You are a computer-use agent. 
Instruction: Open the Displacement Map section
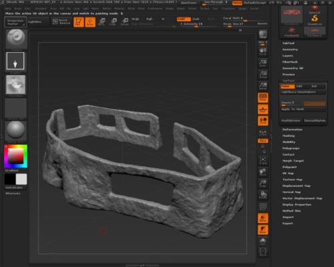(297, 186)
